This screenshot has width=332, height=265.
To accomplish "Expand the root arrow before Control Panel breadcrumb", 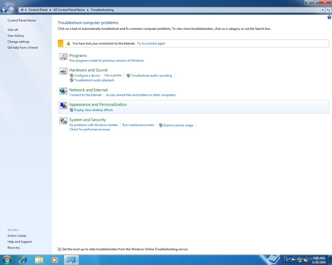I will coord(26,10).
